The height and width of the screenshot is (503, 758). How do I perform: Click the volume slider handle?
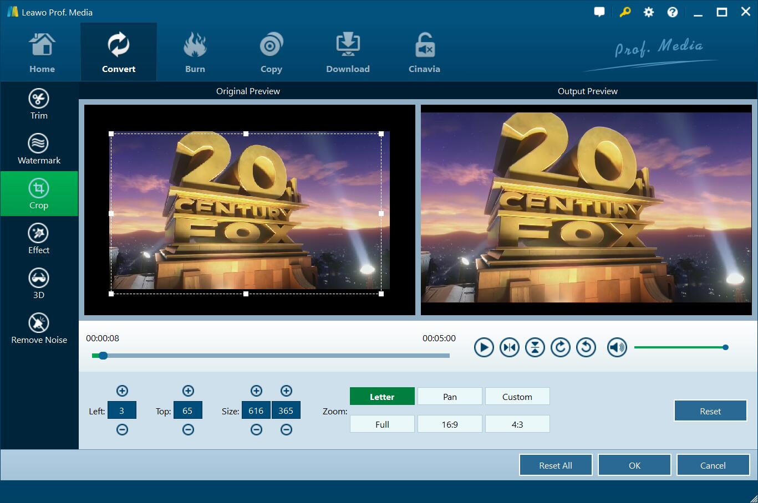[x=725, y=347]
